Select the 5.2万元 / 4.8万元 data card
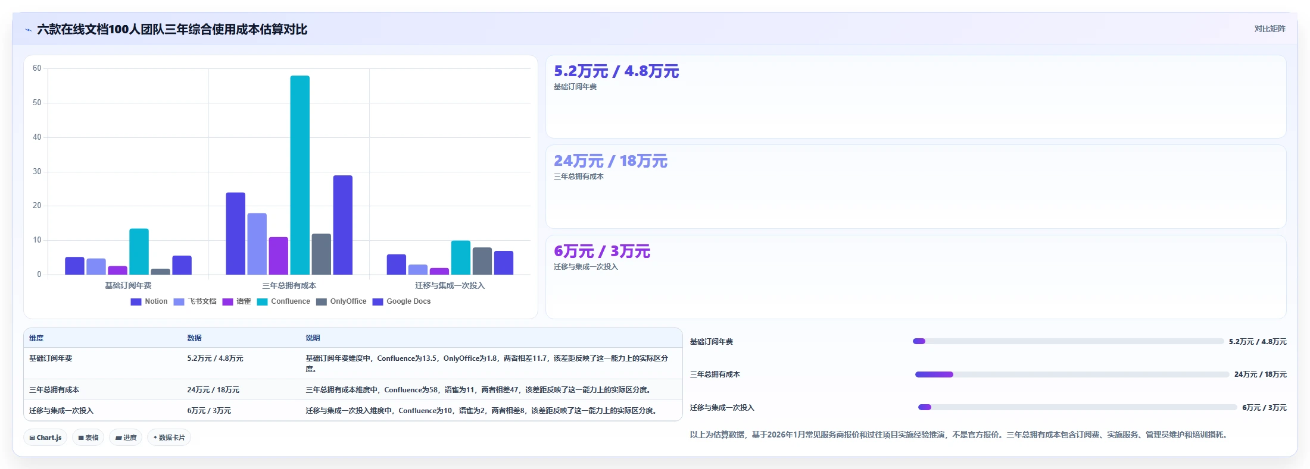 (x=916, y=97)
